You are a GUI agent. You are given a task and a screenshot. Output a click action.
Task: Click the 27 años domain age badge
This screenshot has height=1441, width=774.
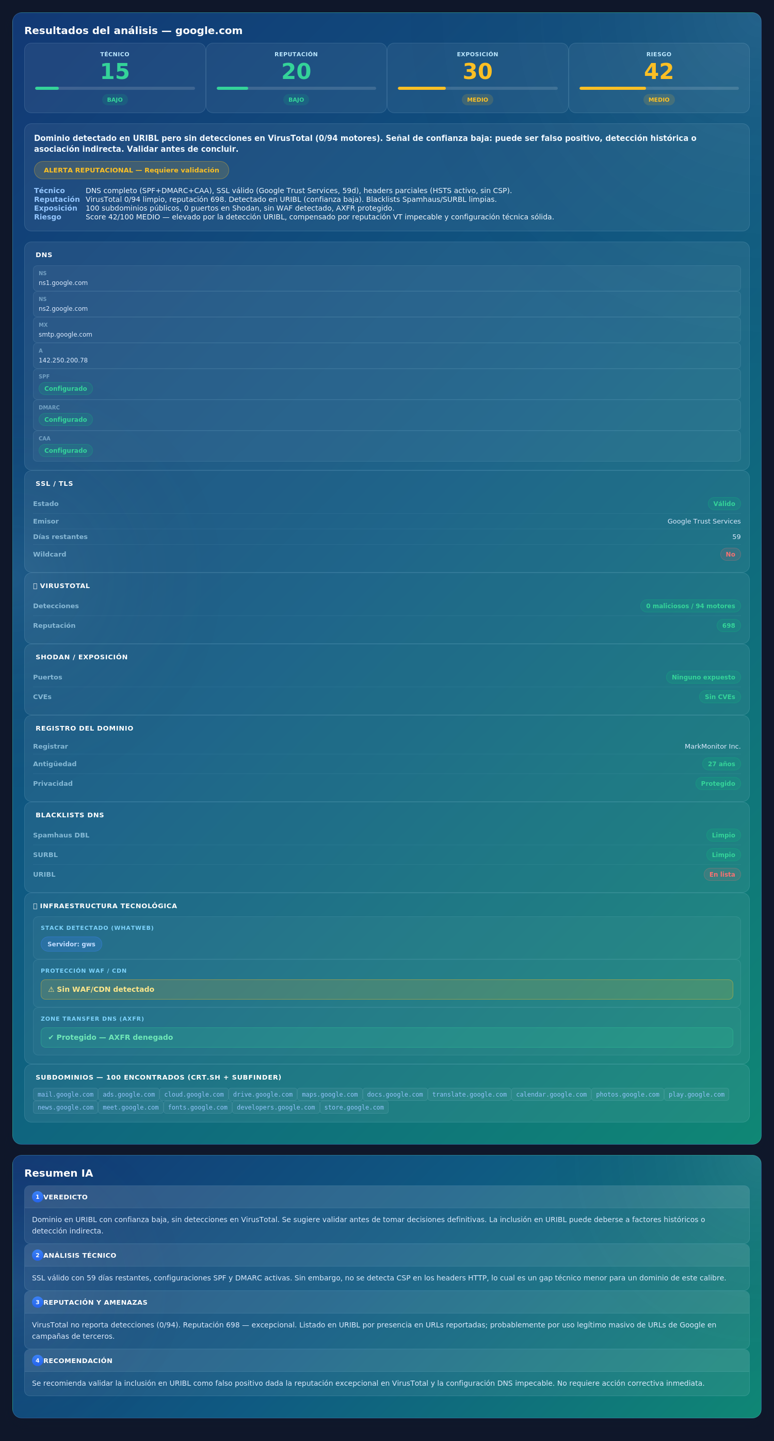click(x=721, y=764)
